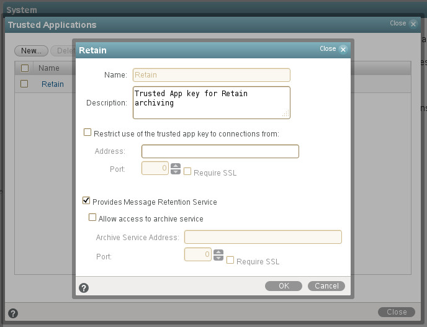Image resolution: width=427 pixels, height=327 pixels.
Task: Cancel the Retain dialog
Action: click(x=326, y=286)
